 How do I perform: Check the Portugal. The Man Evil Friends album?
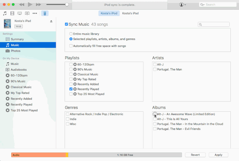[155, 129]
